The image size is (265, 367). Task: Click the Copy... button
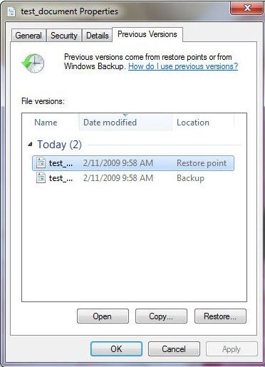[161, 316]
